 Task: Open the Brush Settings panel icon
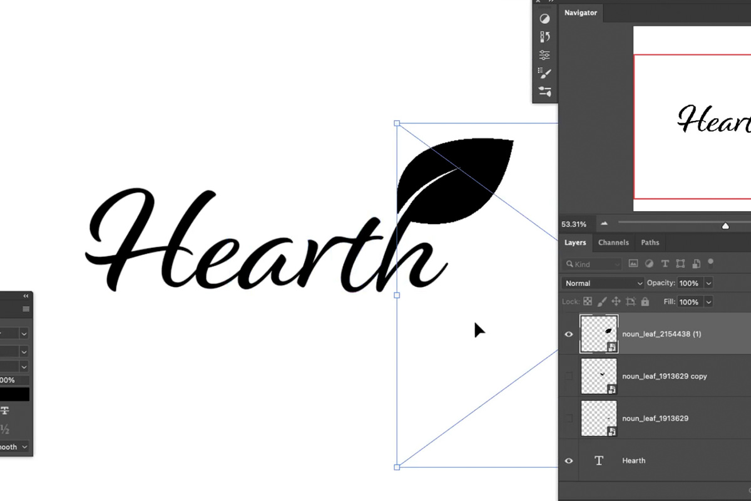[544, 73]
